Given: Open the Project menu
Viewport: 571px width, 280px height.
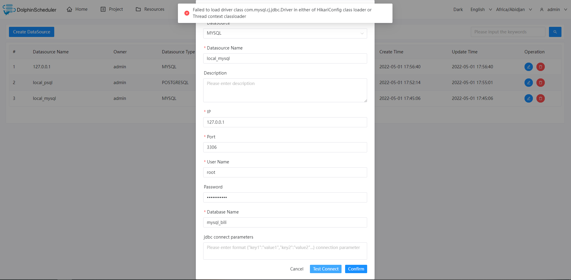Looking at the screenshot, I should [112, 9].
